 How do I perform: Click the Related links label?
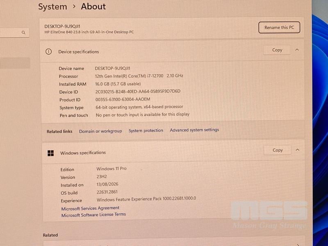(59, 131)
